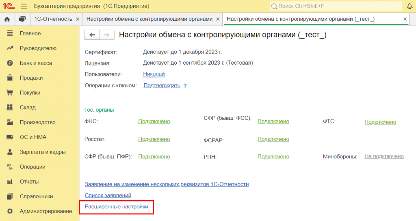The width and height of the screenshot is (416, 221).
Task: Open Заявление на изменение нескольких реквизитов link
Action: pos(167,184)
